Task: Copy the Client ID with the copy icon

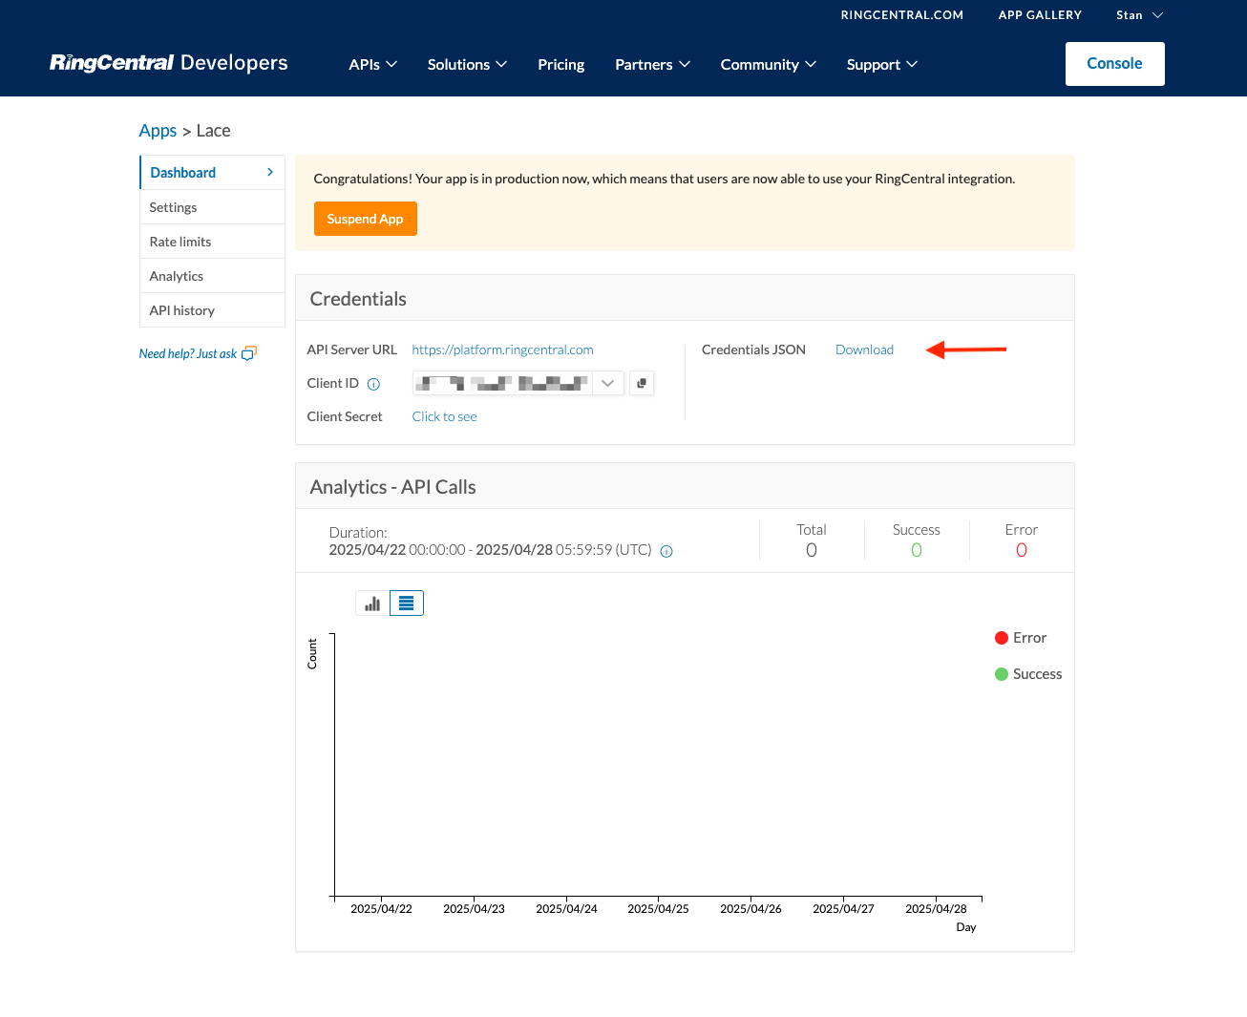Action: 642,383
